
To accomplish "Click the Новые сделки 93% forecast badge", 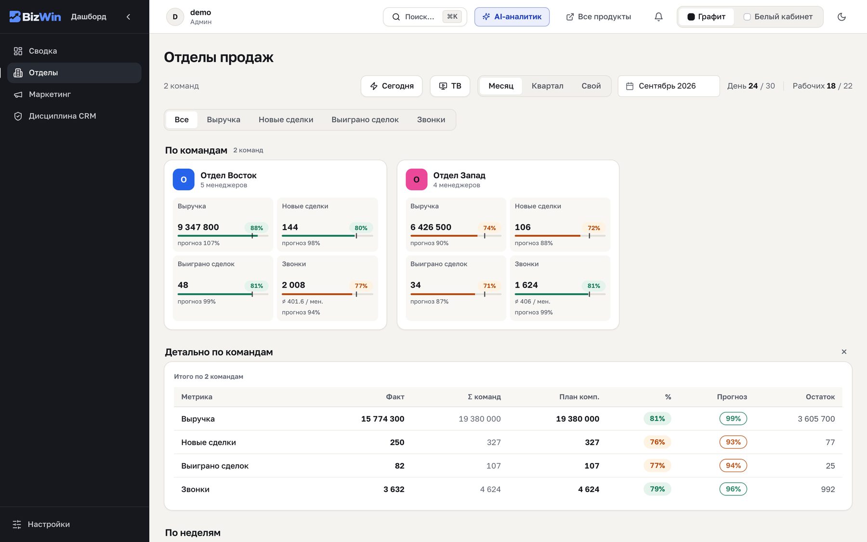I will [733, 442].
